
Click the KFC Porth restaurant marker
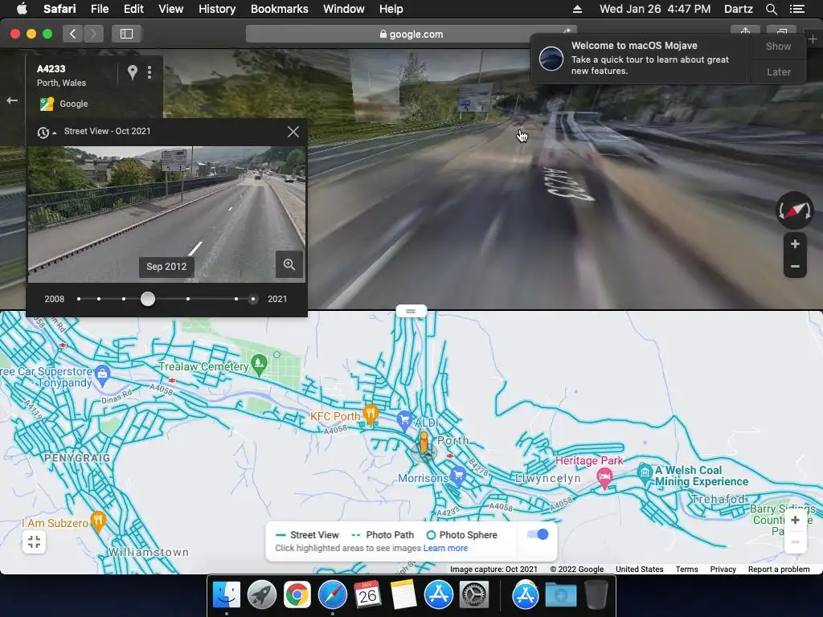point(371,414)
